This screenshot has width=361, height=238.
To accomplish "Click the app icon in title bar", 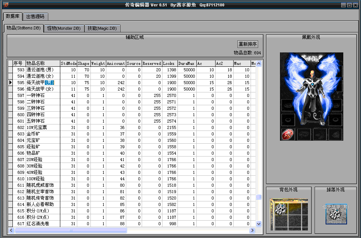I will [x=5, y=5].
